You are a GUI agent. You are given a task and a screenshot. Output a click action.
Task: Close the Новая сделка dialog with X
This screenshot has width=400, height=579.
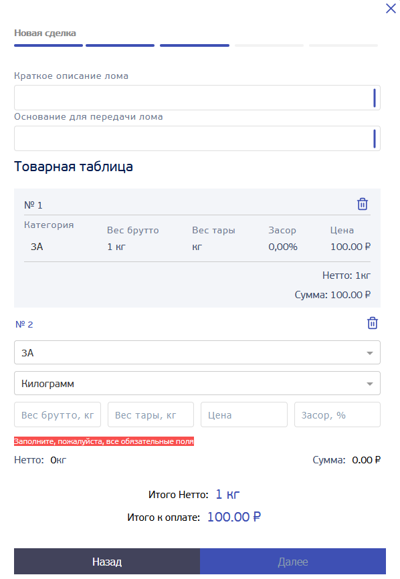[391, 8]
